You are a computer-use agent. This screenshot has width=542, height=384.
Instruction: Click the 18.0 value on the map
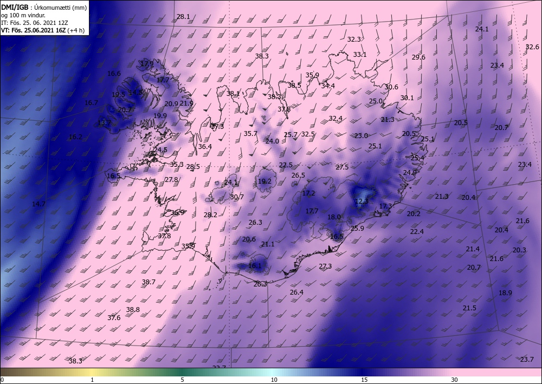click(334, 217)
